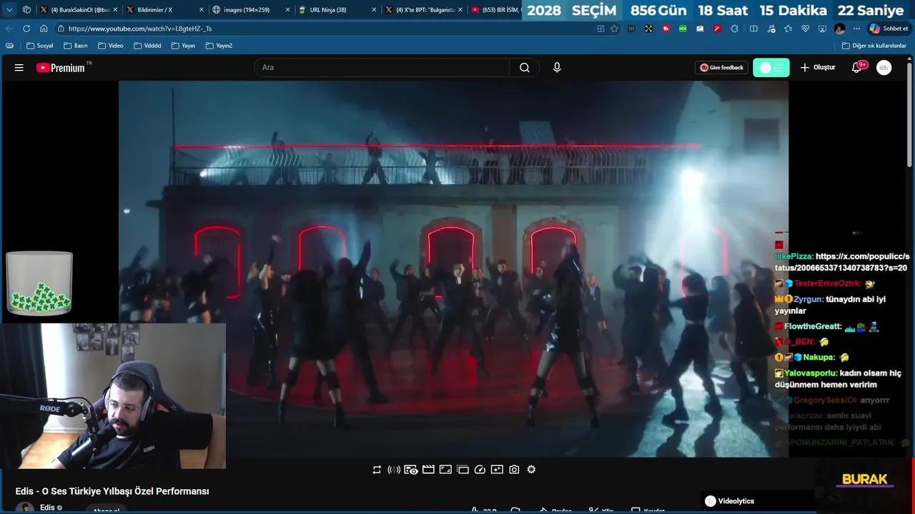This screenshot has width=915, height=514.
Task: Click the audio boost waves icon
Action: coord(394,470)
